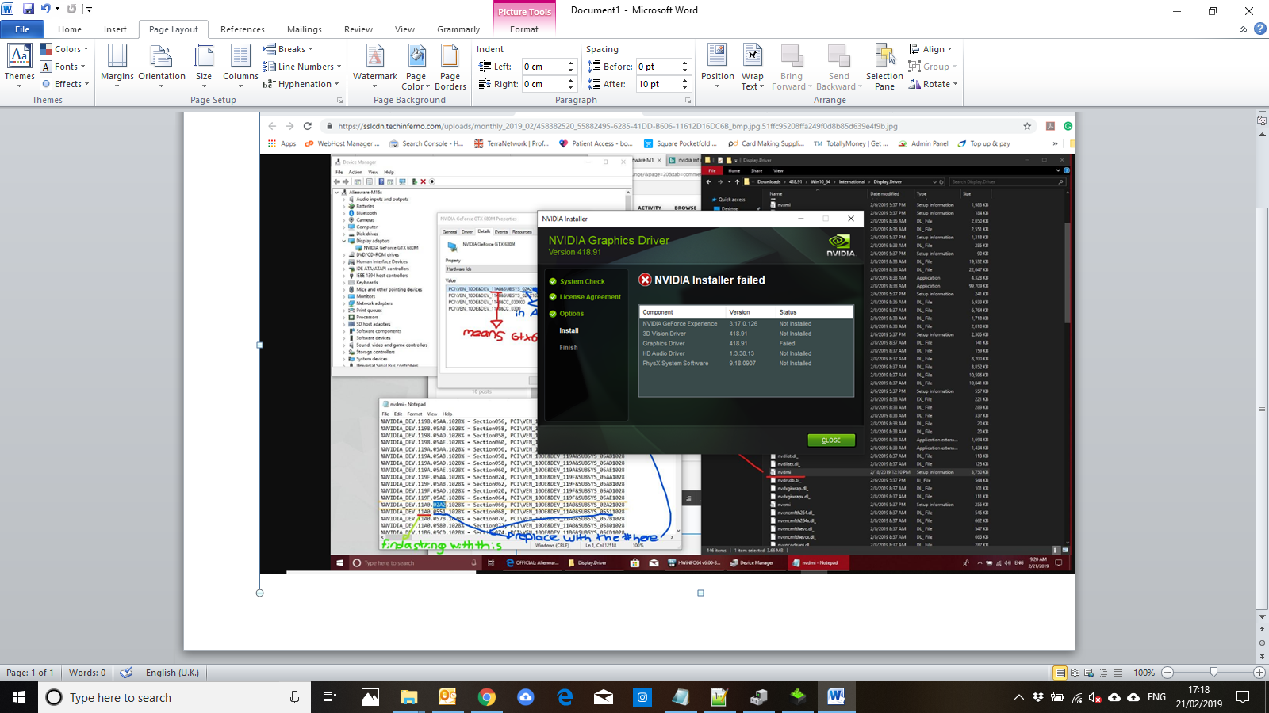Screen dimensions: 1269x713
Task: Open Word Help
Action: [1259, 29]
